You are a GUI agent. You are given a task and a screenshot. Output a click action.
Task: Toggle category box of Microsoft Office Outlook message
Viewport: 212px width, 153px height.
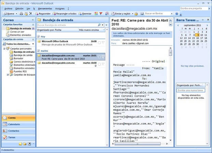click(100, 42)
